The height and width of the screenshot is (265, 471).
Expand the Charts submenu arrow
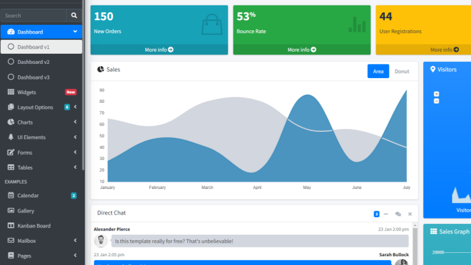tap(75, 122)
